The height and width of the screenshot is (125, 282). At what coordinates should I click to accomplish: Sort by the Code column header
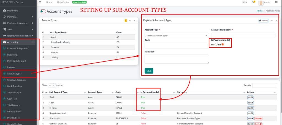(x=118, y=92)
